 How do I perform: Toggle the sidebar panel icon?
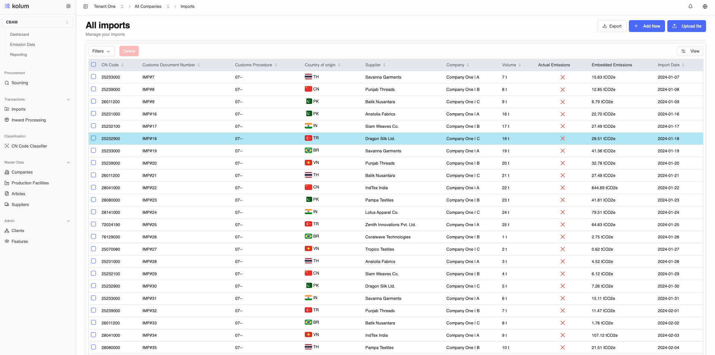coord(85,6)
